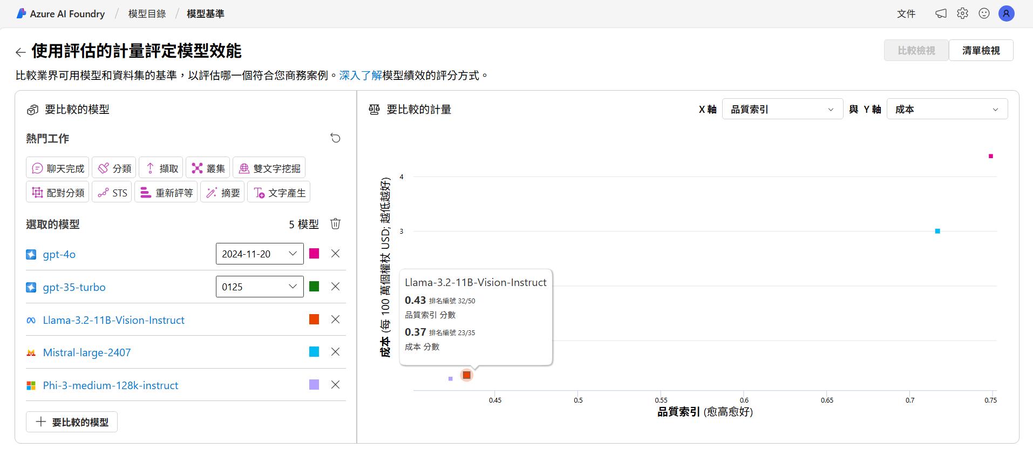Open the 深入了解 link
The width and height of the screenshot is (1033, 462).
tap(360, 76)
